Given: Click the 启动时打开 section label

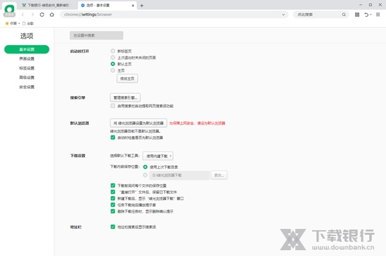Looking at the screenshot, I should click(x=80, y=51).
